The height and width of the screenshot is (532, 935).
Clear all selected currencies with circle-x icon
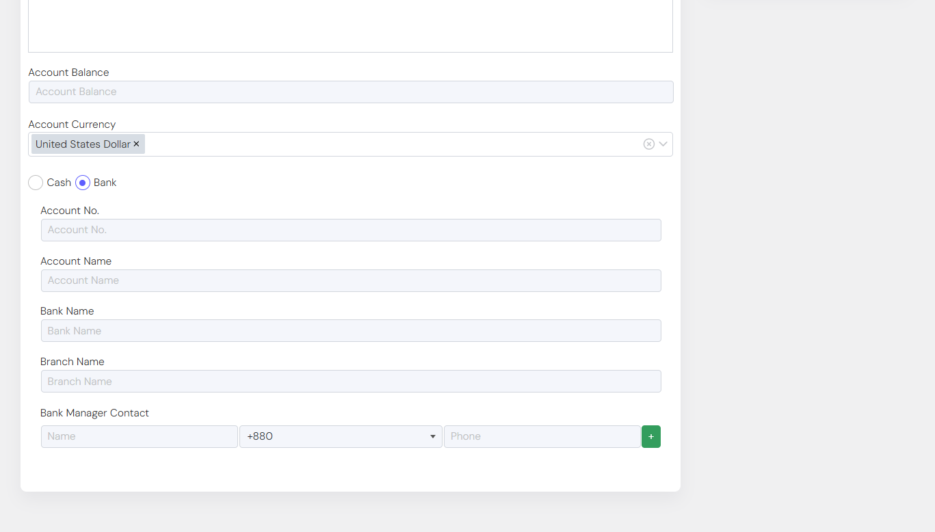[648, 144]
